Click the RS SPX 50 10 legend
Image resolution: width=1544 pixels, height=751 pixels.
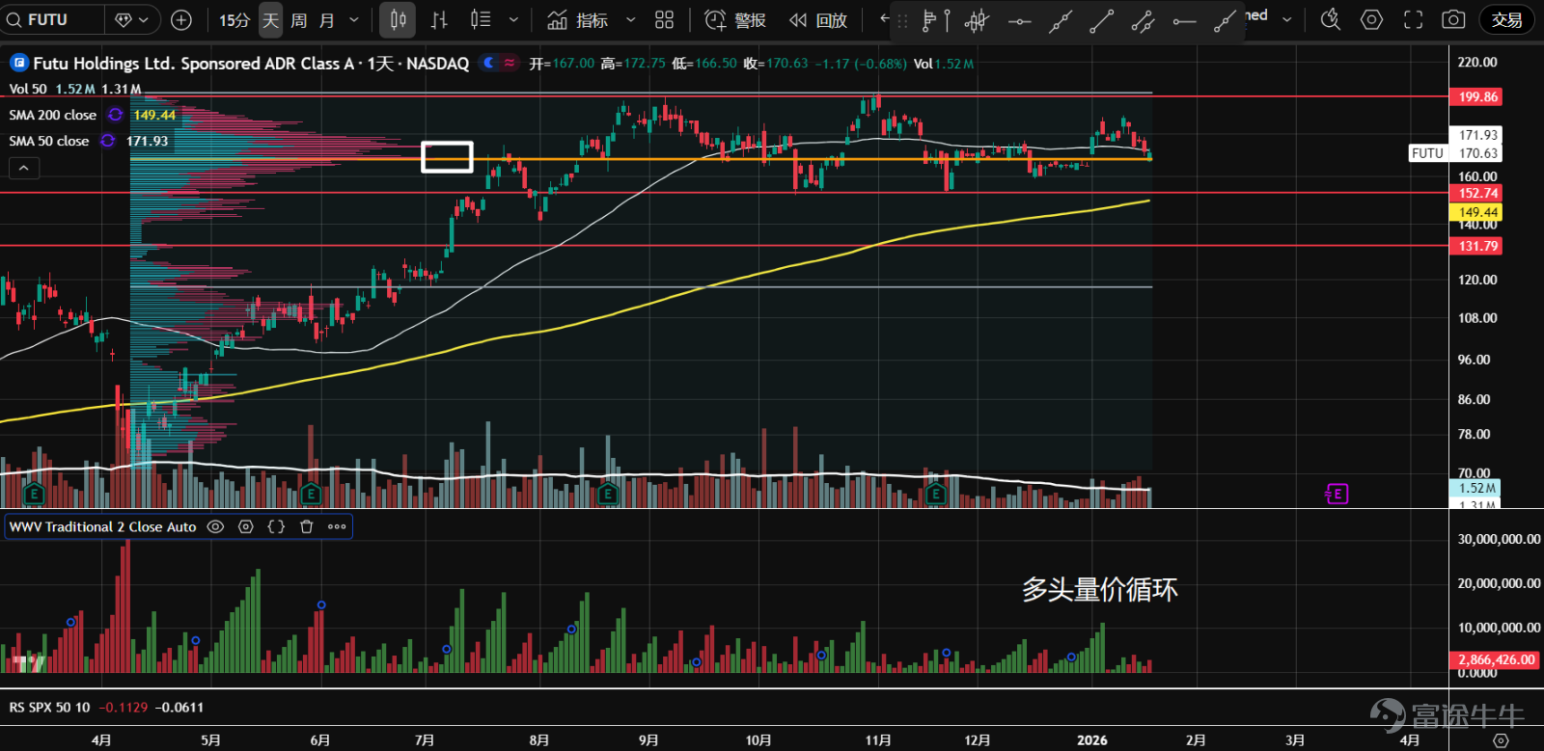(49, 707)
